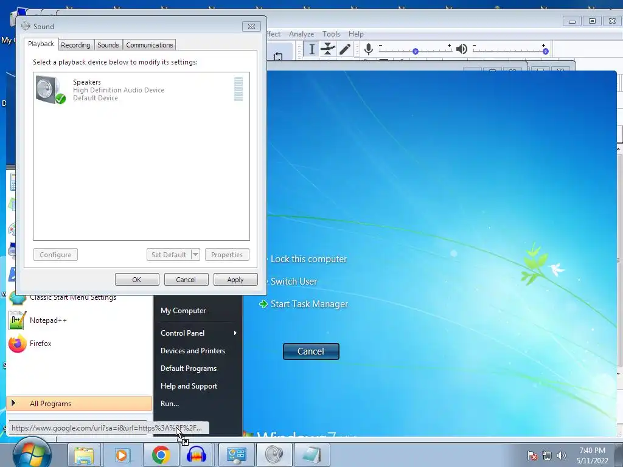Expand the Control Panel submenu arrow
Screen dimensions: 623x467
click(x=235, y=333)
